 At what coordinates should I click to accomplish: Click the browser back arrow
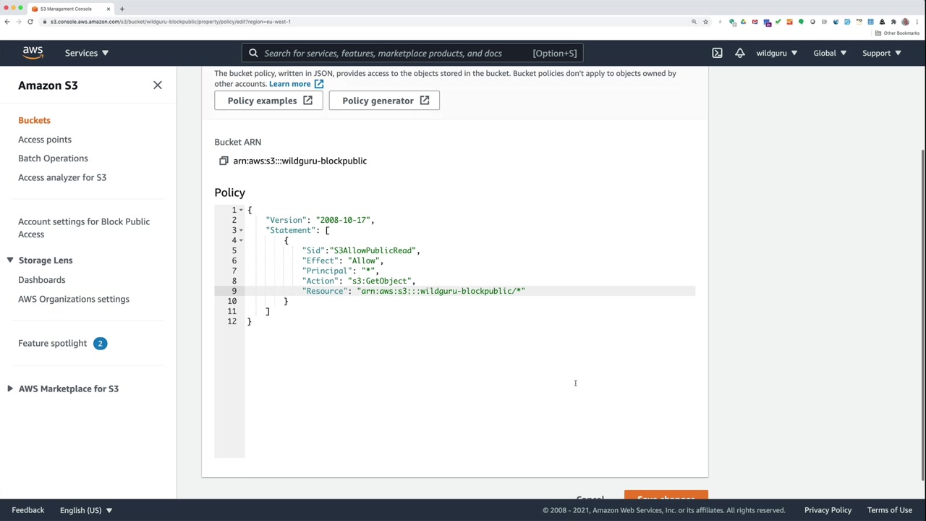[x=7, y=22]
